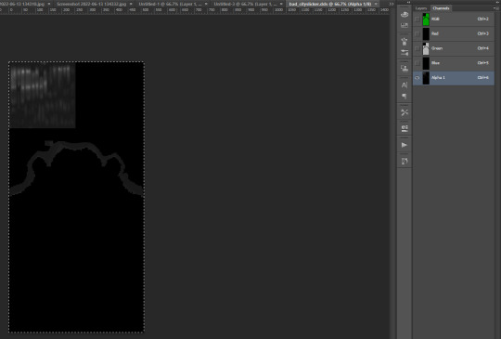Screen dimensions: 501x339
Task: Open the Clone Source stamp icon
Action: click(405, 68)
